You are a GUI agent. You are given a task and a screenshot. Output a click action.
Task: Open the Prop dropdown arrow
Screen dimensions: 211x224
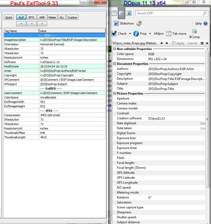[150, 33]
